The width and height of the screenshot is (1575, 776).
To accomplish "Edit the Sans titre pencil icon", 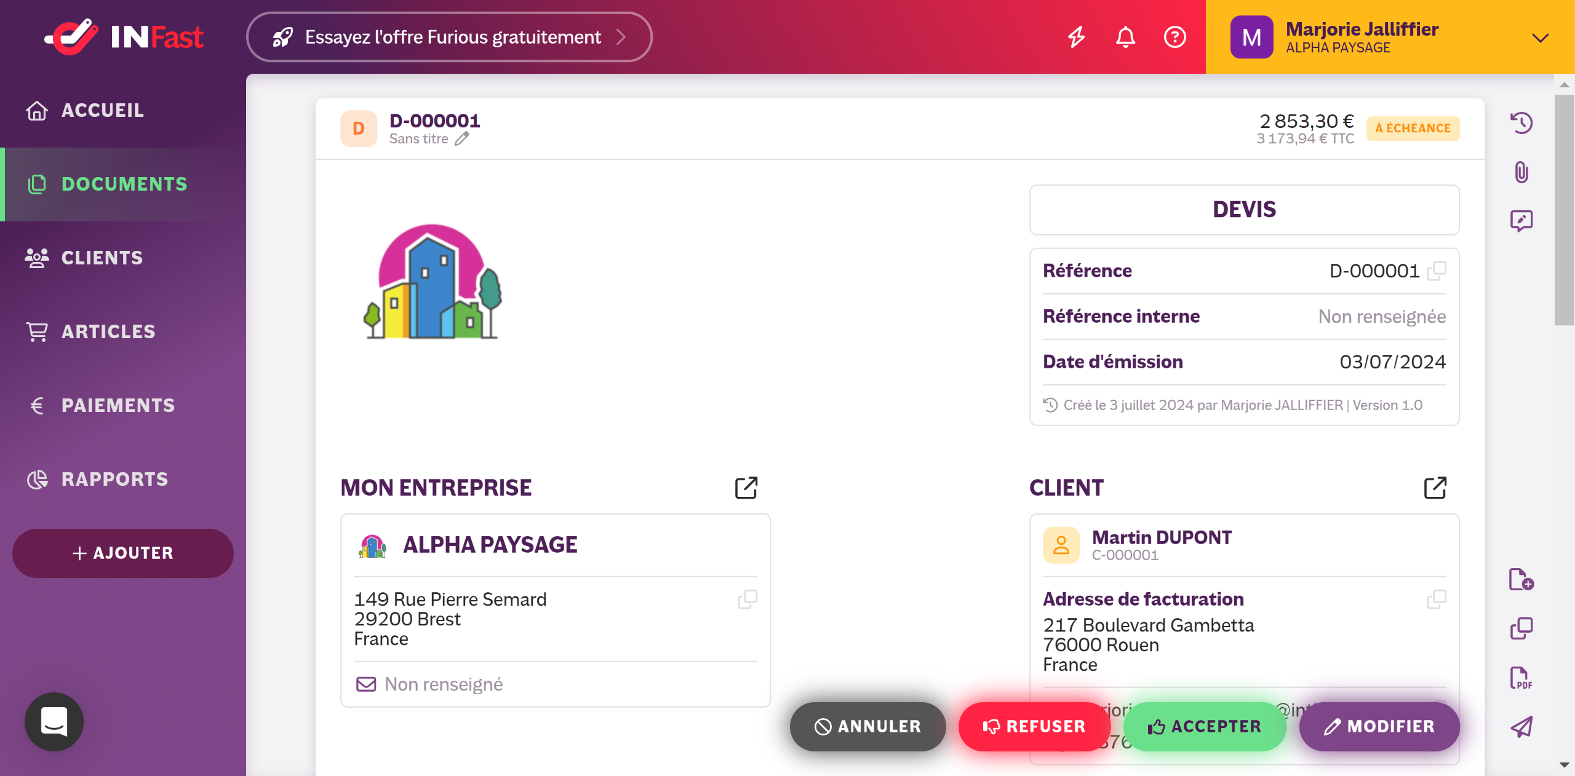I will (x=462, y=139).
